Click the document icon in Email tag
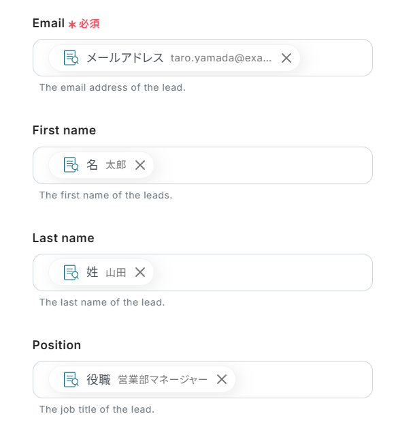Viewport: 413px width, 429px height. 71,58
